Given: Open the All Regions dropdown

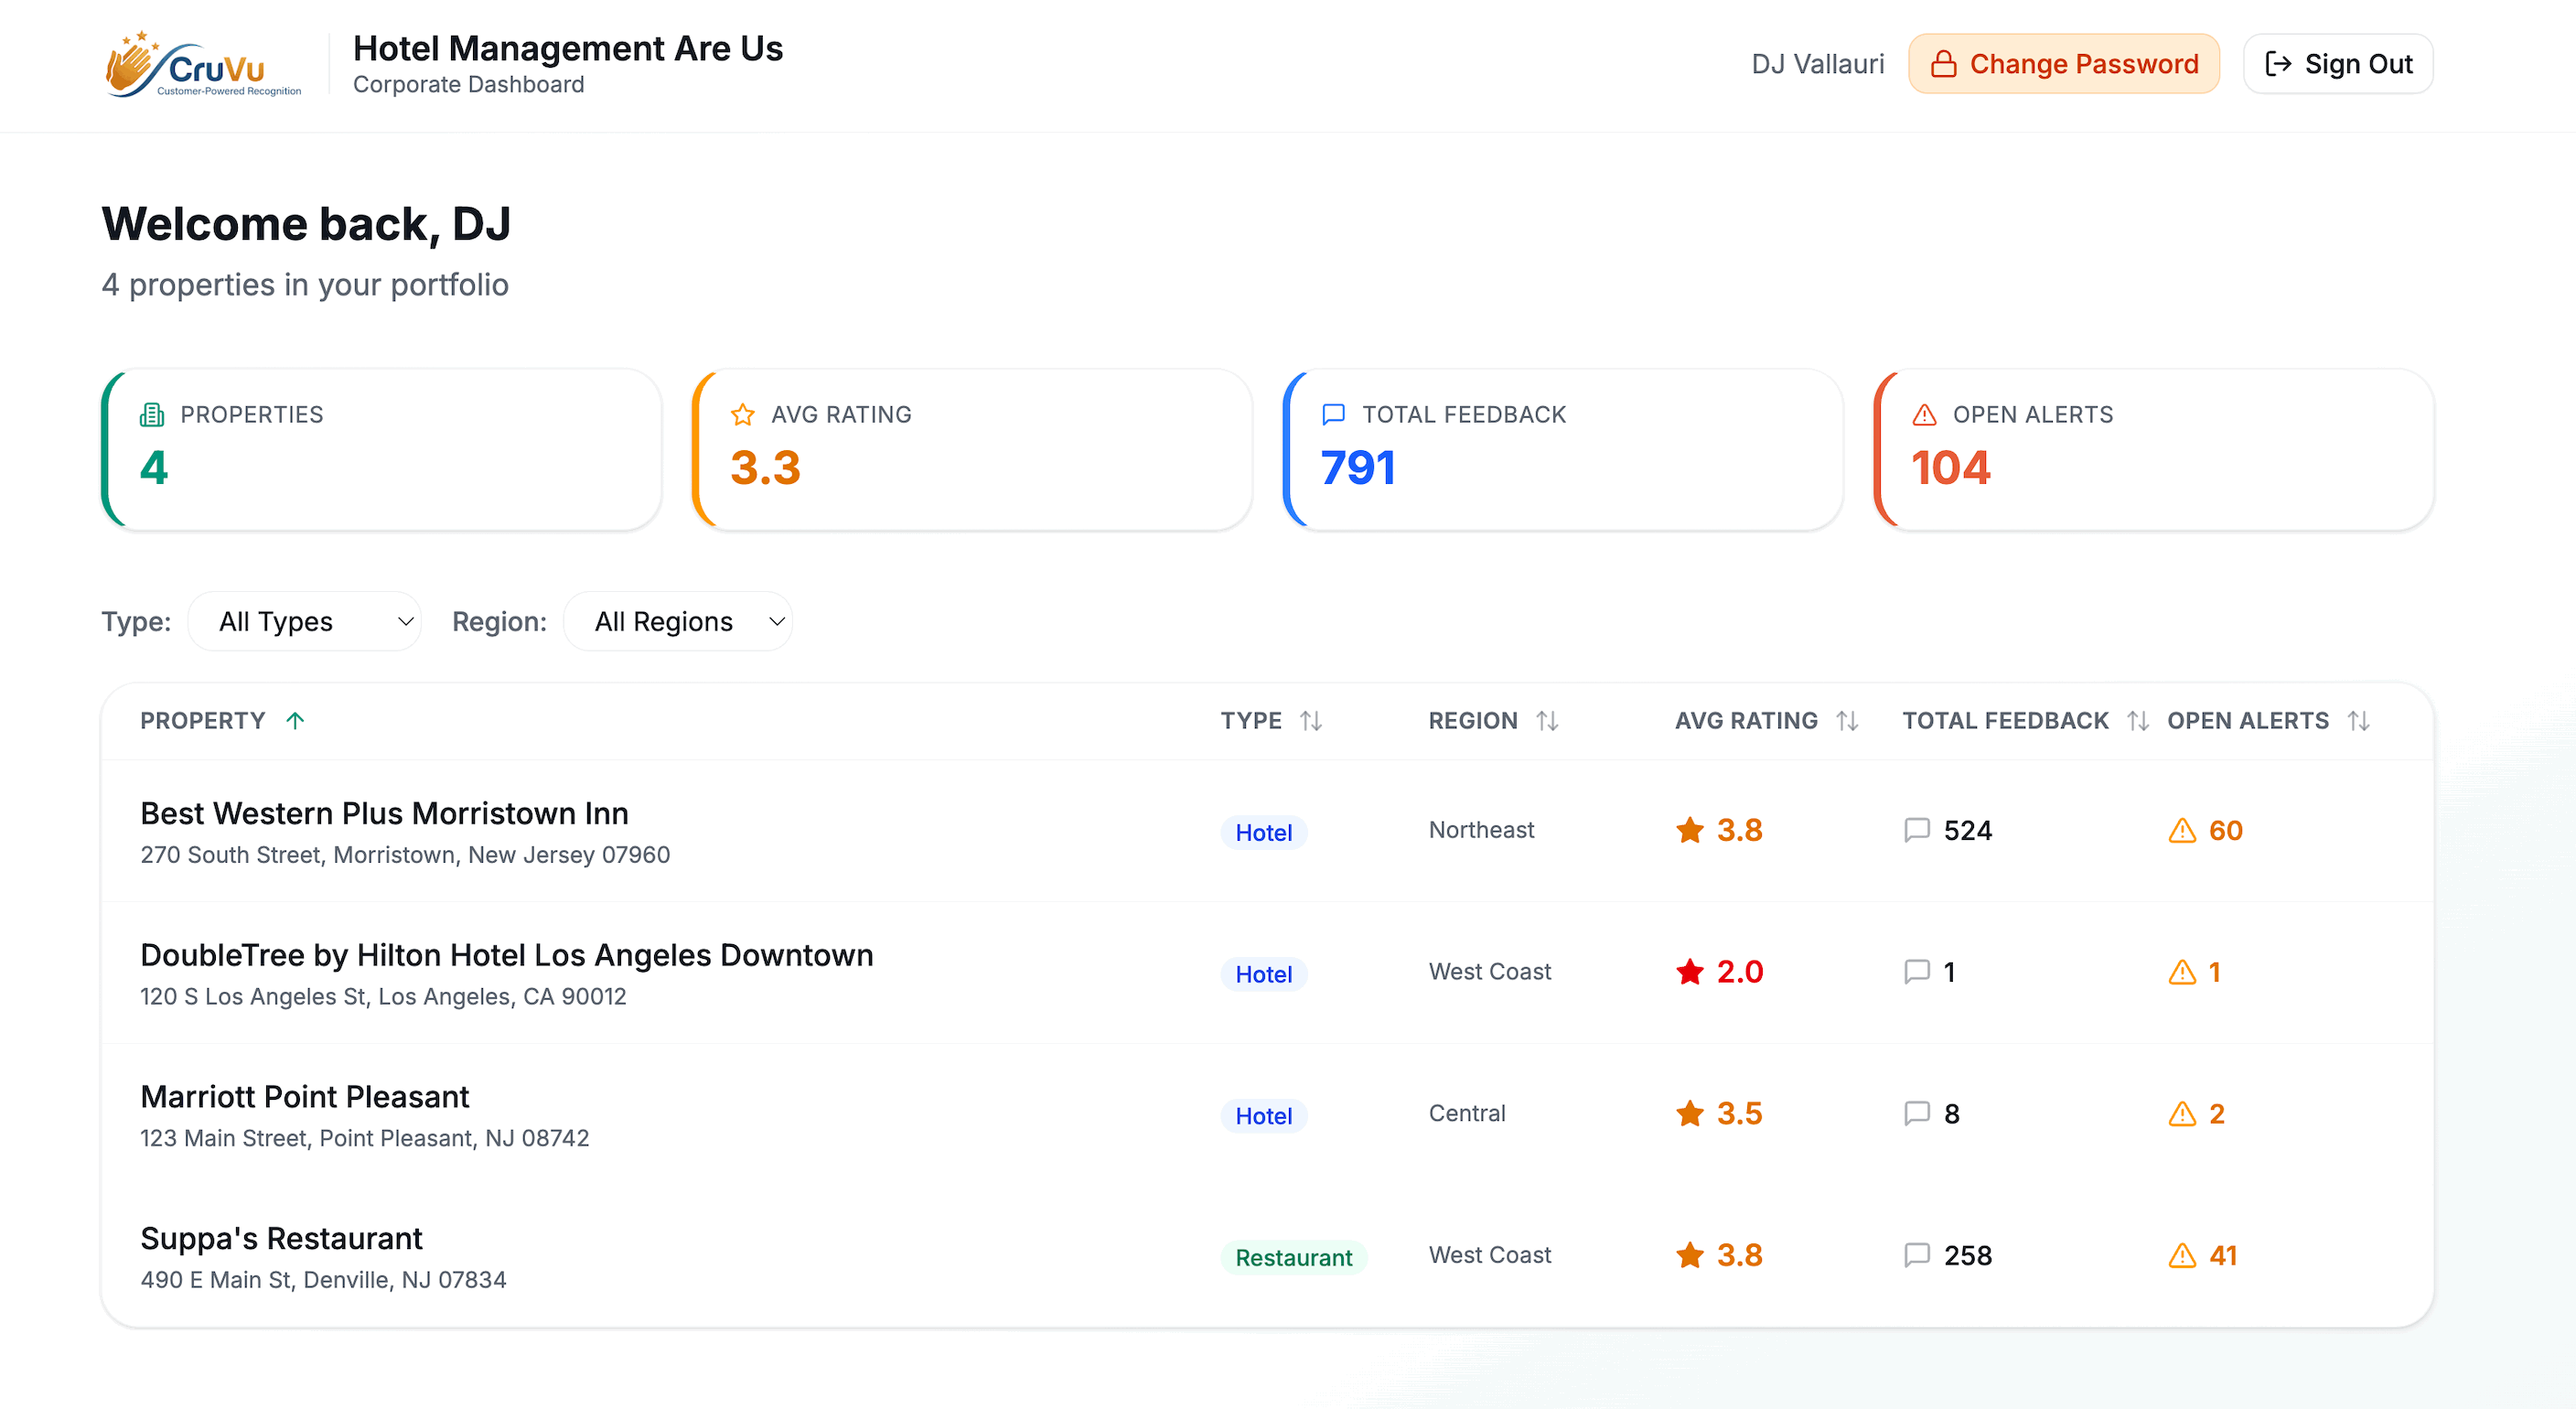Looking at the screenshot, I should click(x=678, y=621).
